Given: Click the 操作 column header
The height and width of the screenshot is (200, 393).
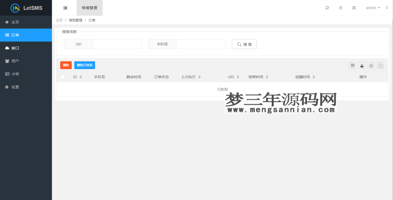Looking at the screenshot, I should [x=363, y=77].
